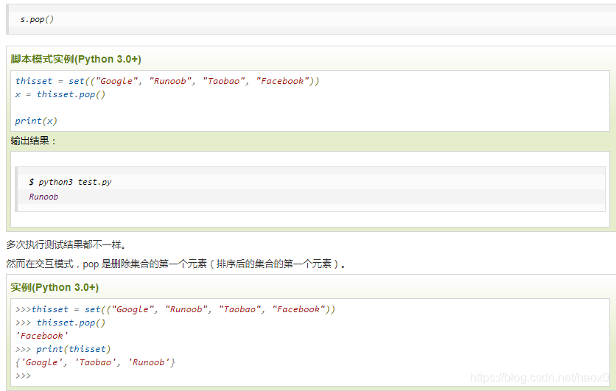
Task: Click the final empty >>> prompt
Action: (23, 376)
